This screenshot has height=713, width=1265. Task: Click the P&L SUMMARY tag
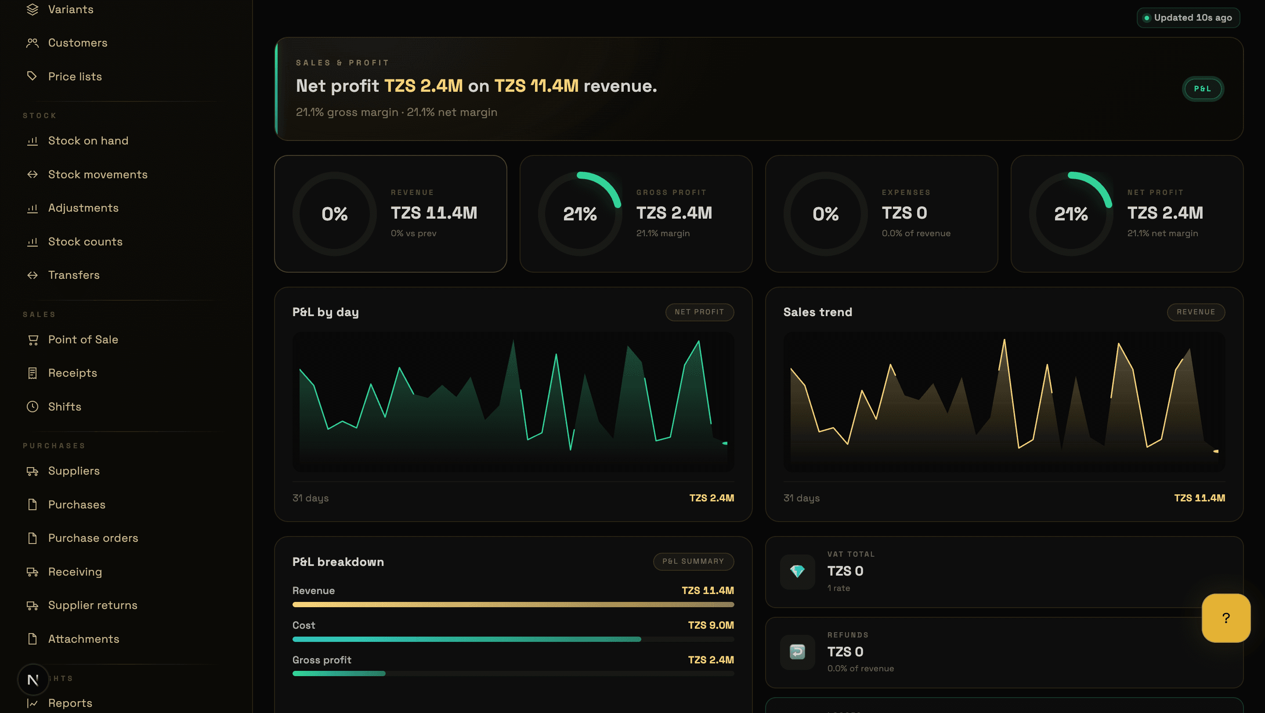(x=694, y=562)
